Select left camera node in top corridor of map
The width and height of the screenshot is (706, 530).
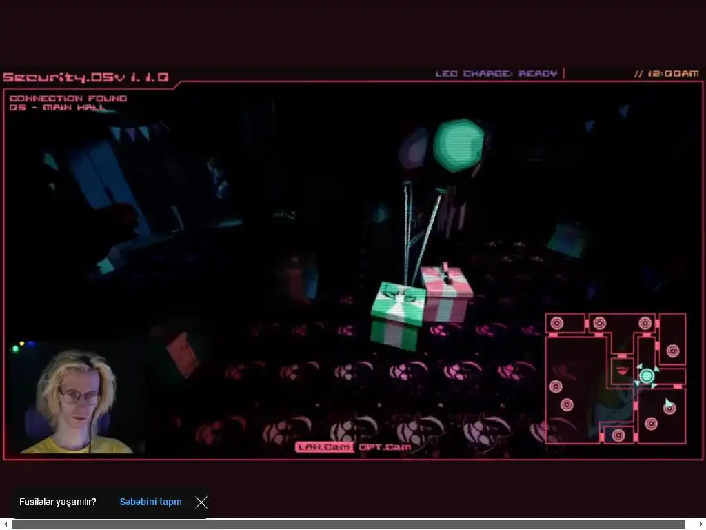(599, 323)
